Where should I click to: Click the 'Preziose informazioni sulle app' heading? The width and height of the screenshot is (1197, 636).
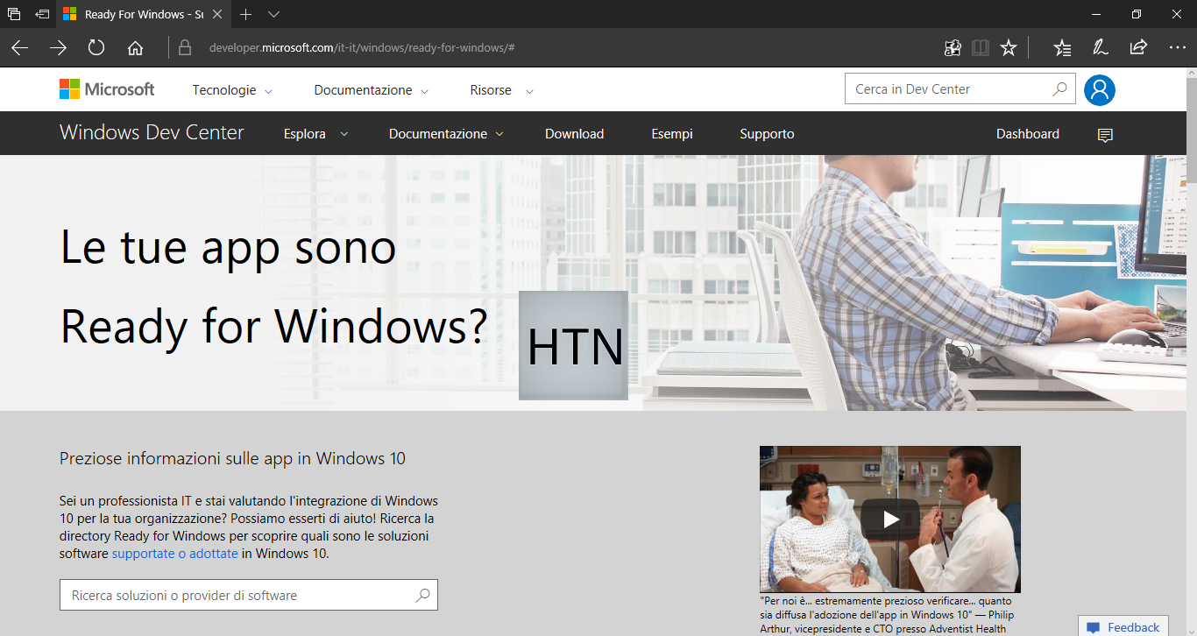(x=232, y=458)
